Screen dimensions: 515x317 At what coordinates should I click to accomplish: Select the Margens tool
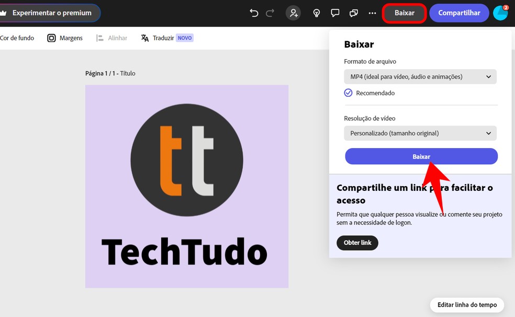point(64,38)
